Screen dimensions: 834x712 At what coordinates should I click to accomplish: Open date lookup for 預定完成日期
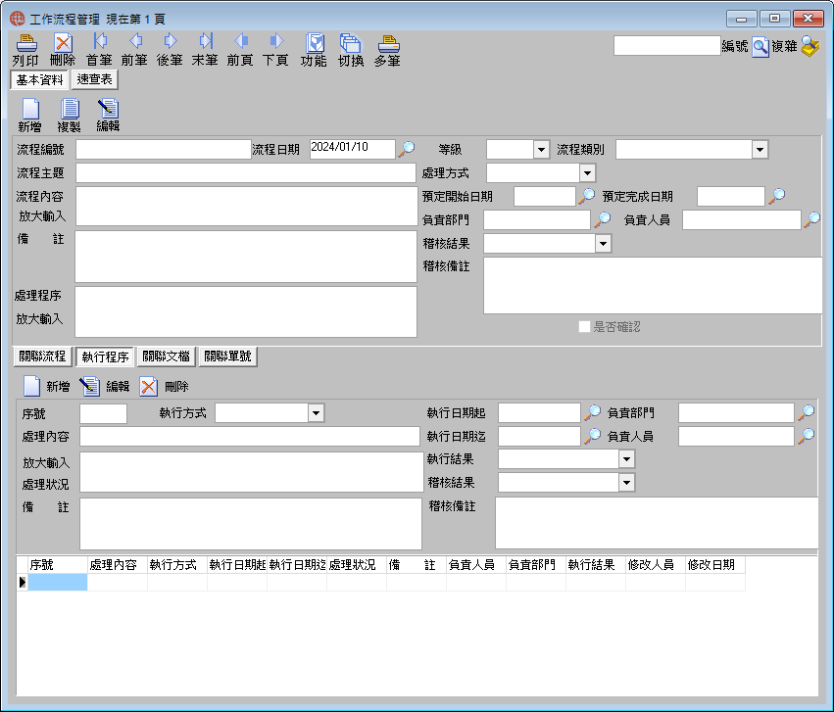point(777,196)
